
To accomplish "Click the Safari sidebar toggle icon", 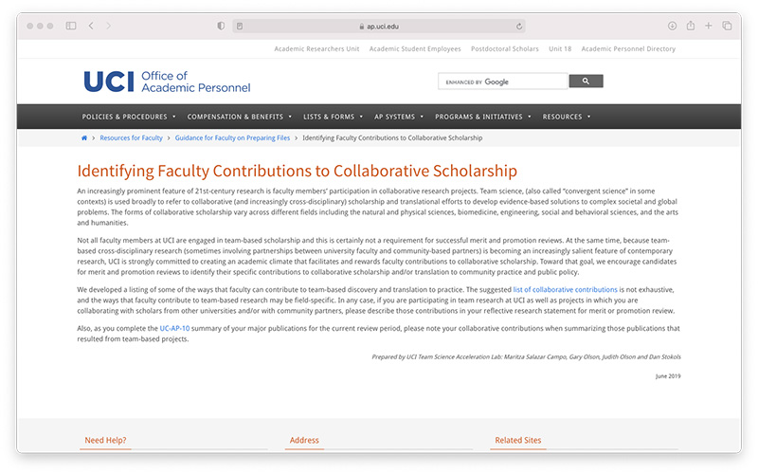I will tap(71, 26).
